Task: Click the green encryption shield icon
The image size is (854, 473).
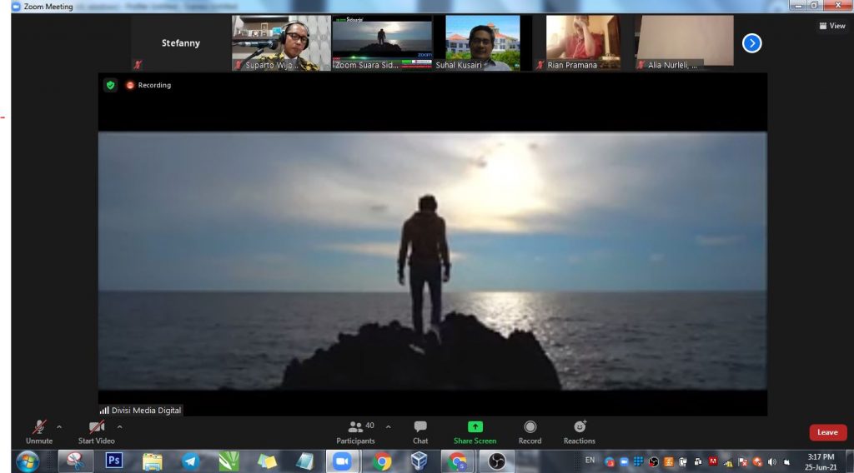Action: 110,85
